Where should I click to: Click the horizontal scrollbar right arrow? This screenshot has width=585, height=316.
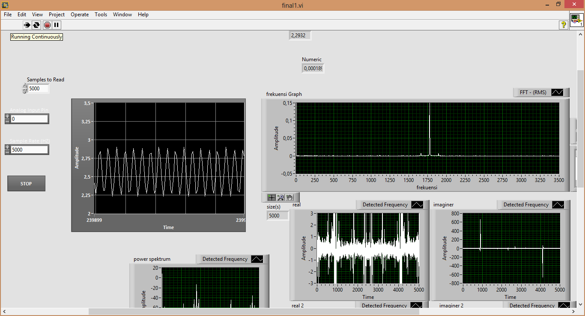[x=573, y=311]
